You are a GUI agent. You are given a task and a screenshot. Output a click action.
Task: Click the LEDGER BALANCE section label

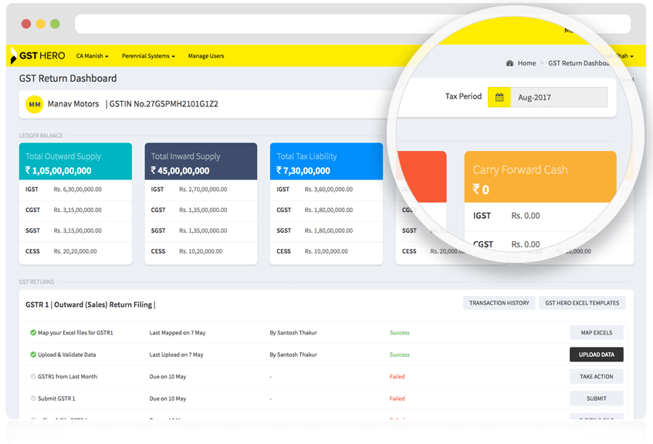(41, 136)
